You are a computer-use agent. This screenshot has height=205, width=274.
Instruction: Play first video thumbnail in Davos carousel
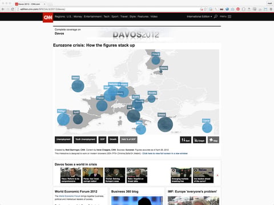pos(71,175)
